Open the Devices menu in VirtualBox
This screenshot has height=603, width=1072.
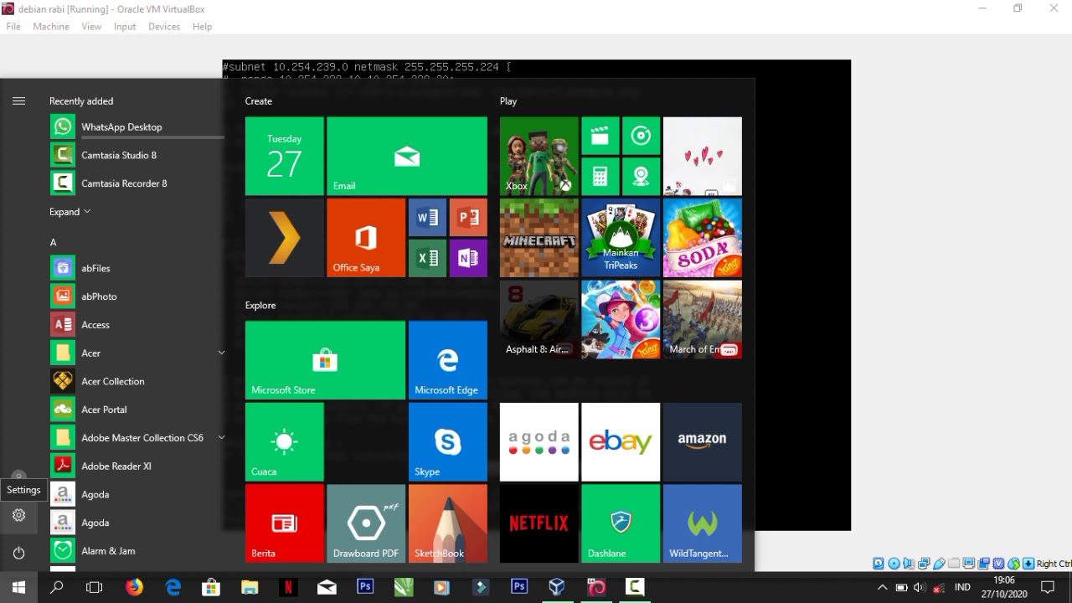pyautogui.click(x=164, y=27)
